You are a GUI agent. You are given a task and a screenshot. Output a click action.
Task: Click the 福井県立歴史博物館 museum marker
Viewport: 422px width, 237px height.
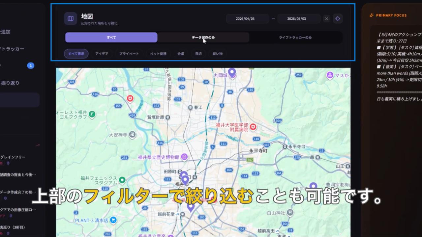(184, 157)
